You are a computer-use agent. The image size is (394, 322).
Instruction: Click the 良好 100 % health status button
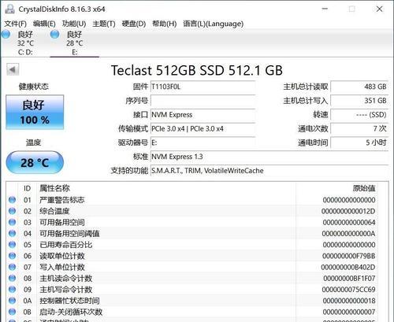[35, 112]
